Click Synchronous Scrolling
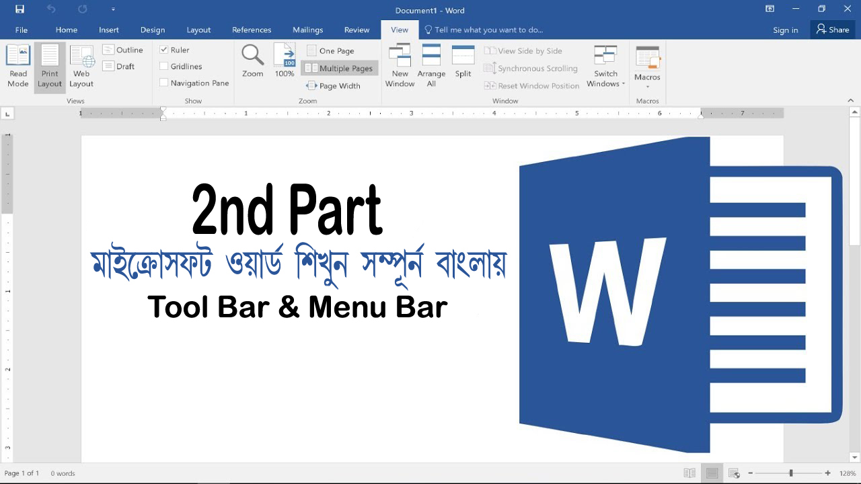The image size is (861, 484). (x=531, y=68)
